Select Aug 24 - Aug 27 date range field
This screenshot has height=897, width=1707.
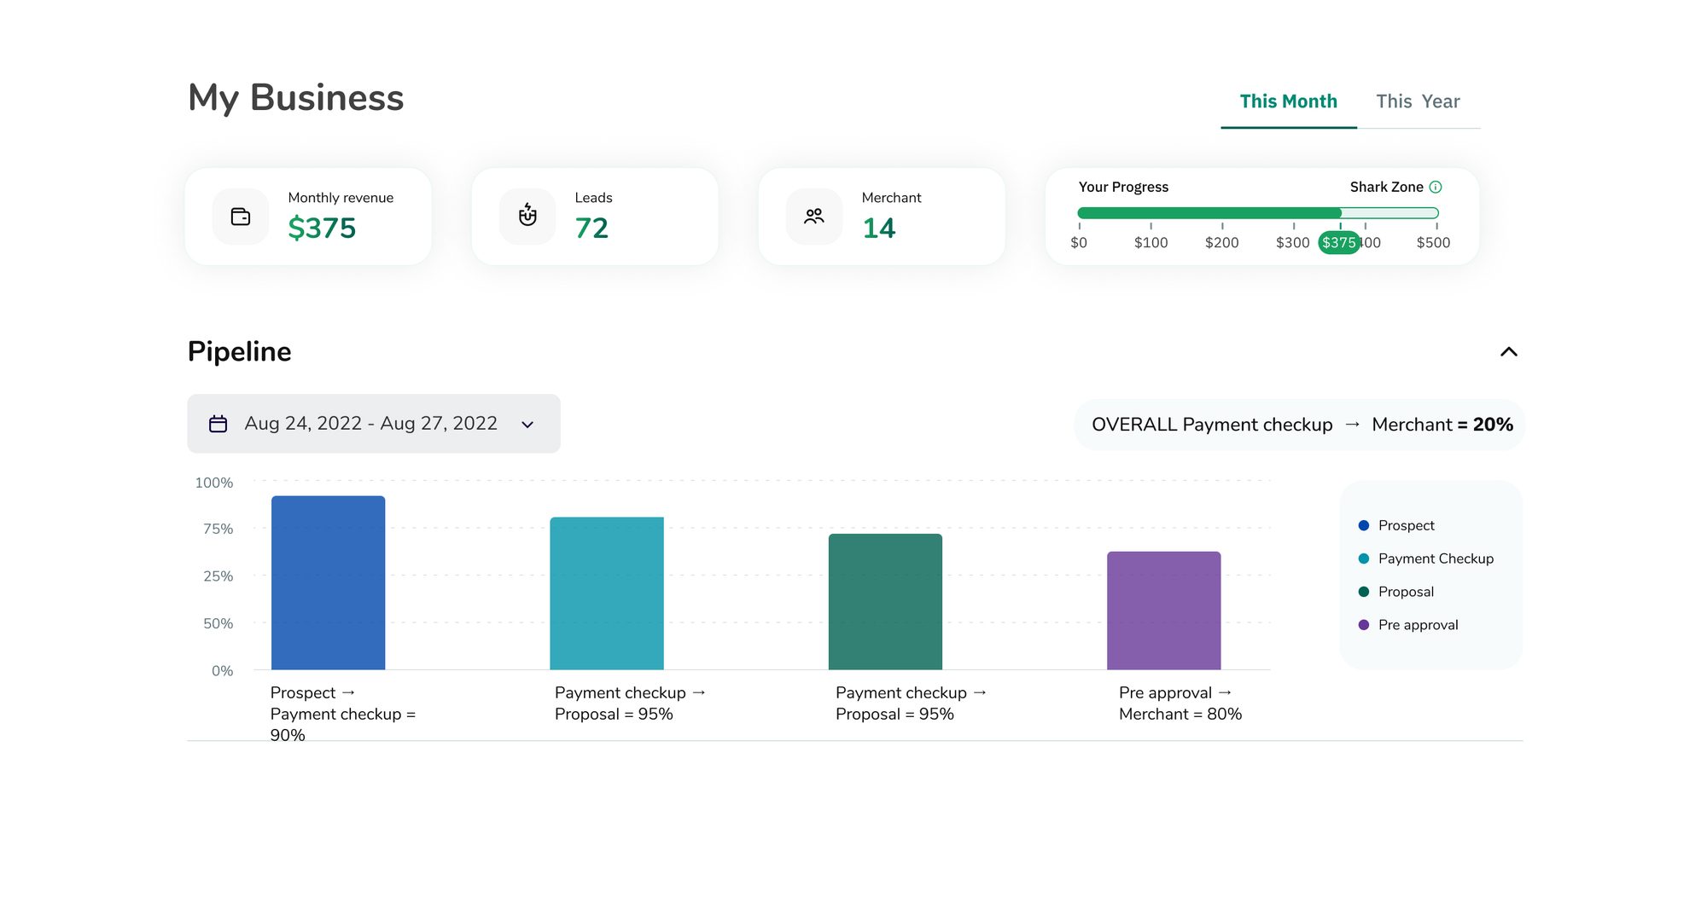tap(374, 424)
